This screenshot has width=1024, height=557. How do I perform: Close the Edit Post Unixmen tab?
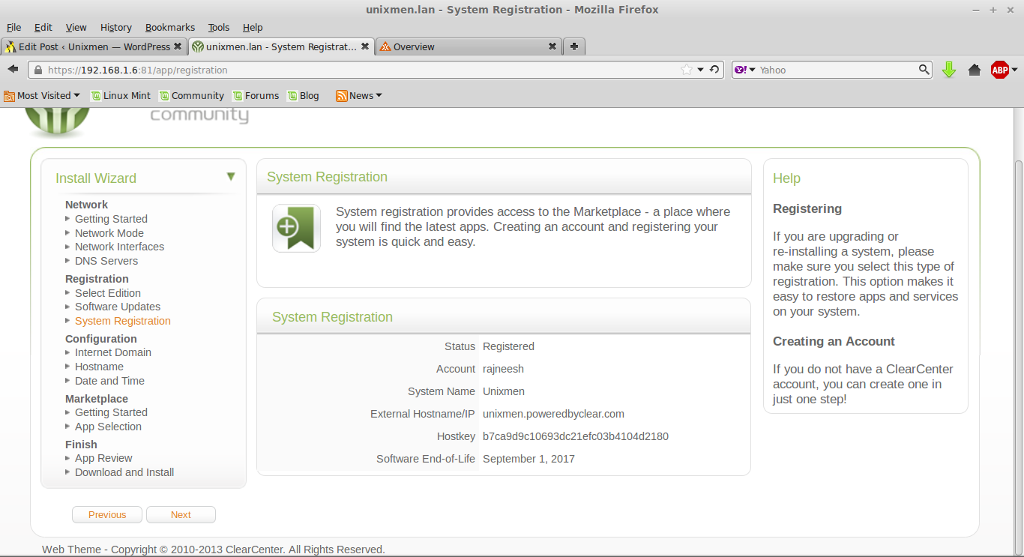coord(178,46)
